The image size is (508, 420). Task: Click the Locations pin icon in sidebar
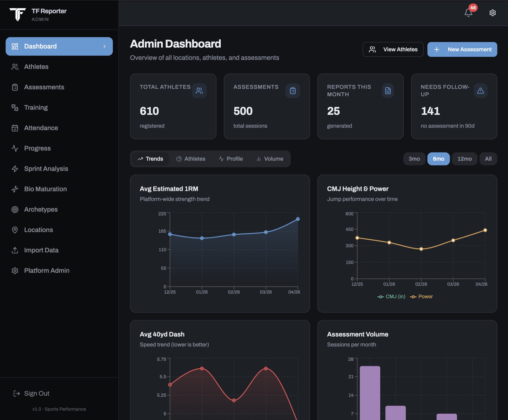(15, 230)
